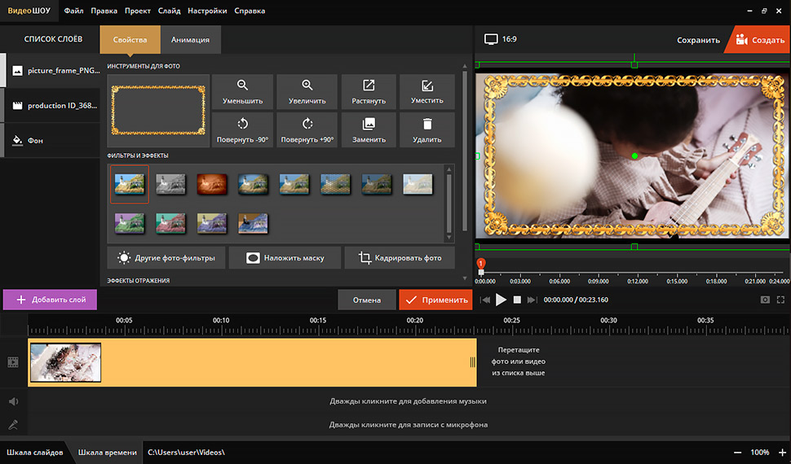Click the Создать video button
Viewport: 791px width, 464px height.
pyautogui.click(x=760, y=39)
